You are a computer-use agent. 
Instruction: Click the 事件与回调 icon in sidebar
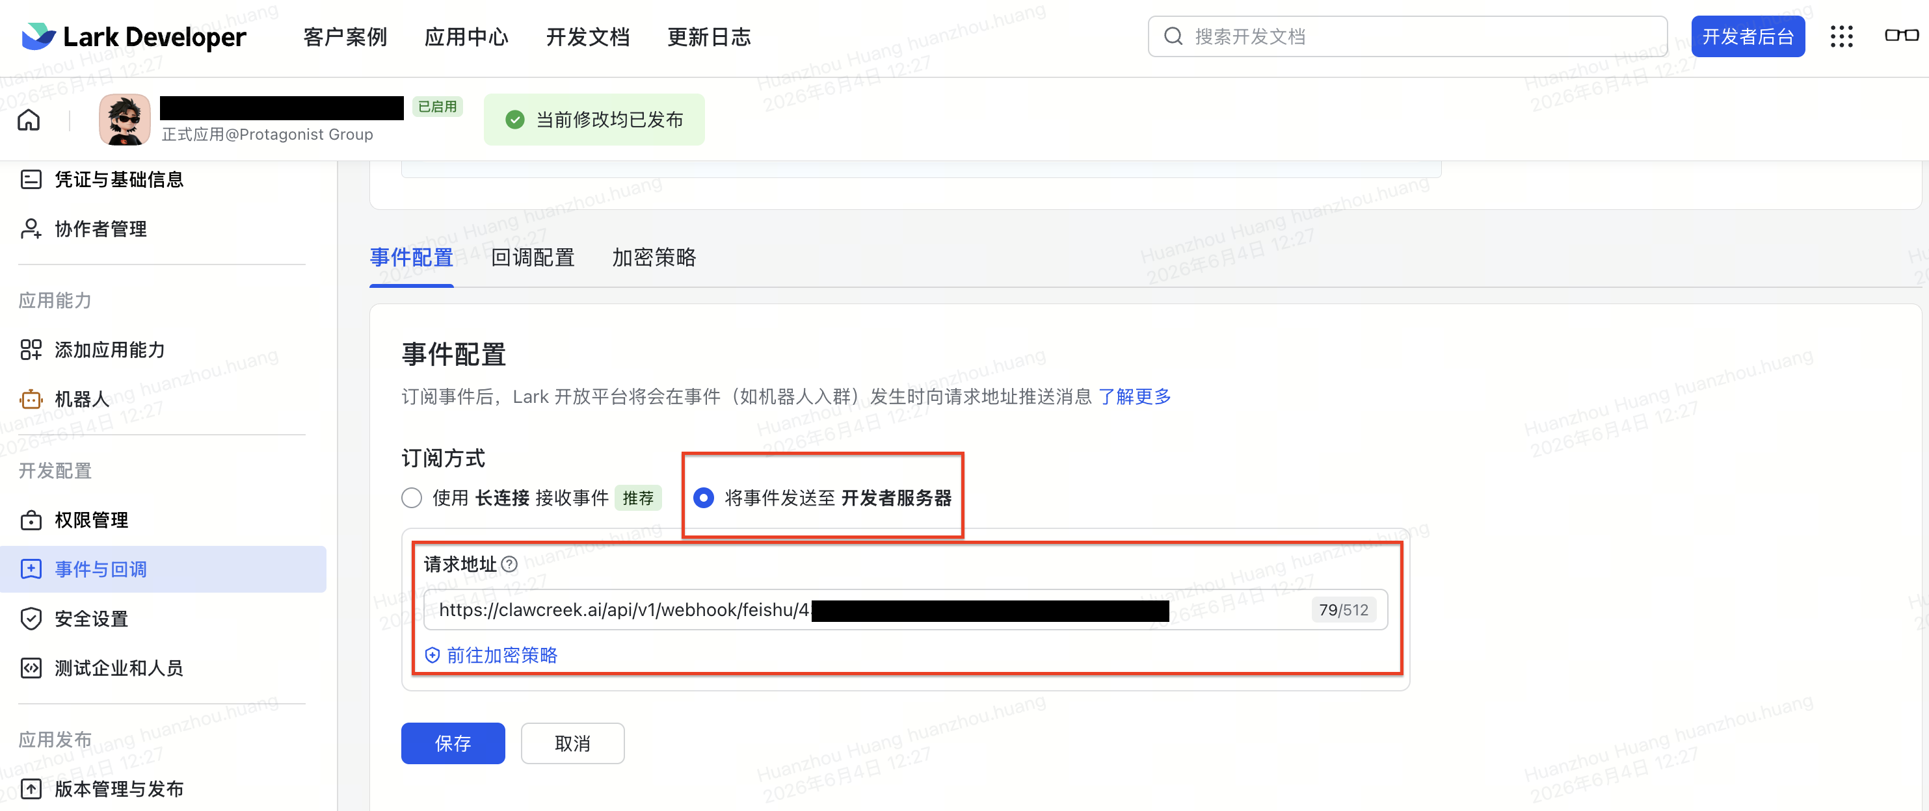point(31,569)
